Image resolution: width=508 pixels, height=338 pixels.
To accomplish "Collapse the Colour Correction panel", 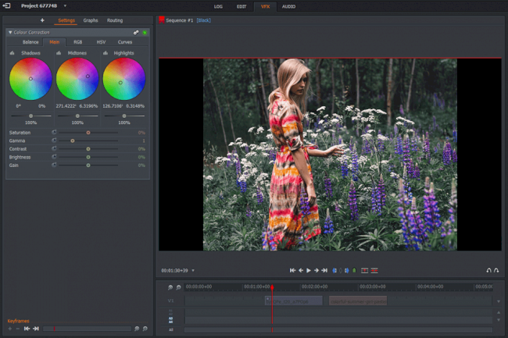I will click(x=9, y=32).
